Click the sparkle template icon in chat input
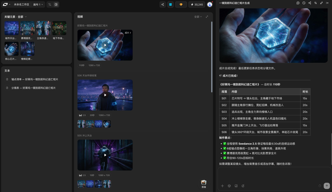This screenshot has width=332, height=192. click(x=236, y=186)
